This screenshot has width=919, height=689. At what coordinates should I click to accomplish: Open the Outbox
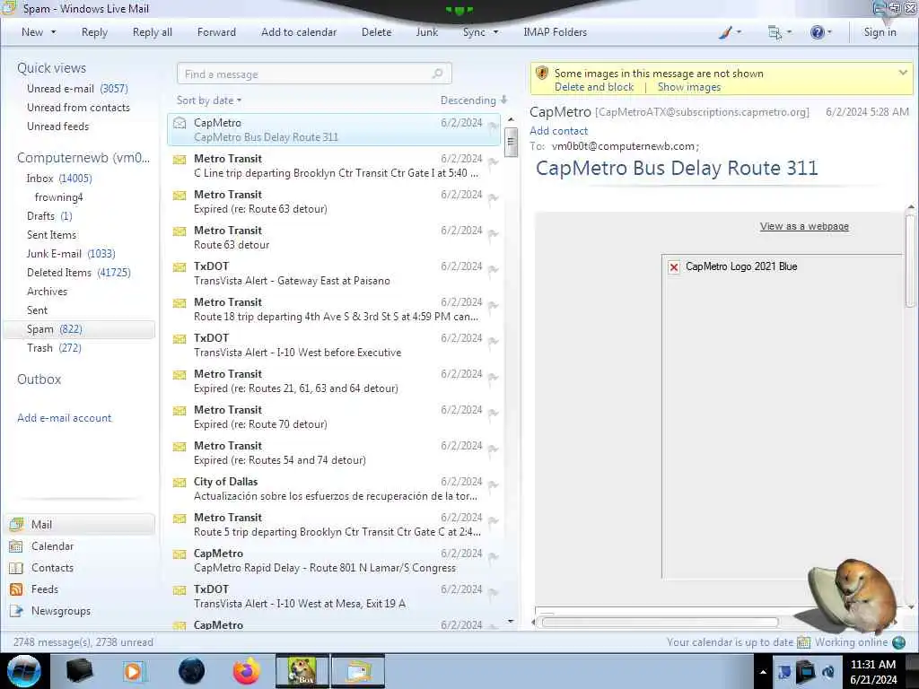[39, 379]
